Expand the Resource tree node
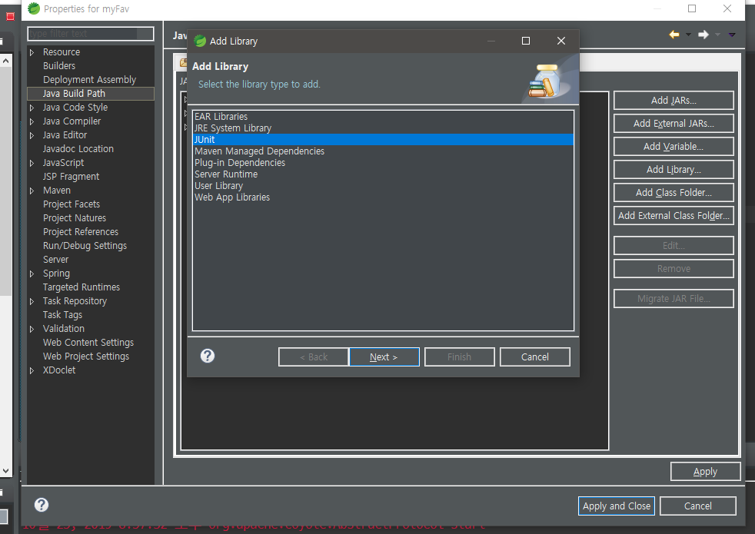 [32, 52]
